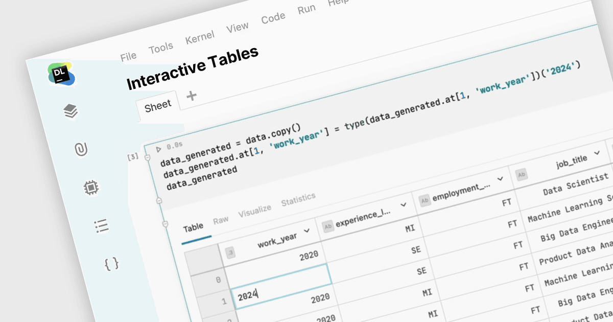Click the row index 1 header
This screenshot has width=613, height=322.
pos(224,303)
